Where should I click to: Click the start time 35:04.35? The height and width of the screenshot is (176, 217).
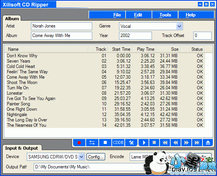point(122,115)
